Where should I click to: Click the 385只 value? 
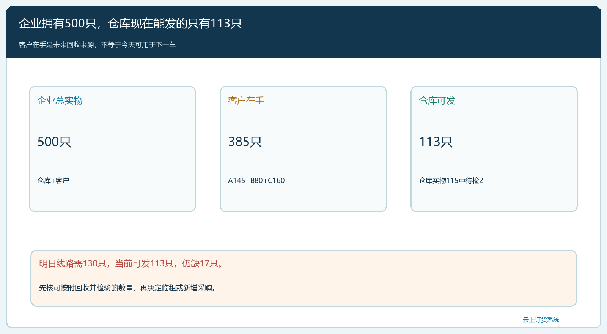point(245,142)
